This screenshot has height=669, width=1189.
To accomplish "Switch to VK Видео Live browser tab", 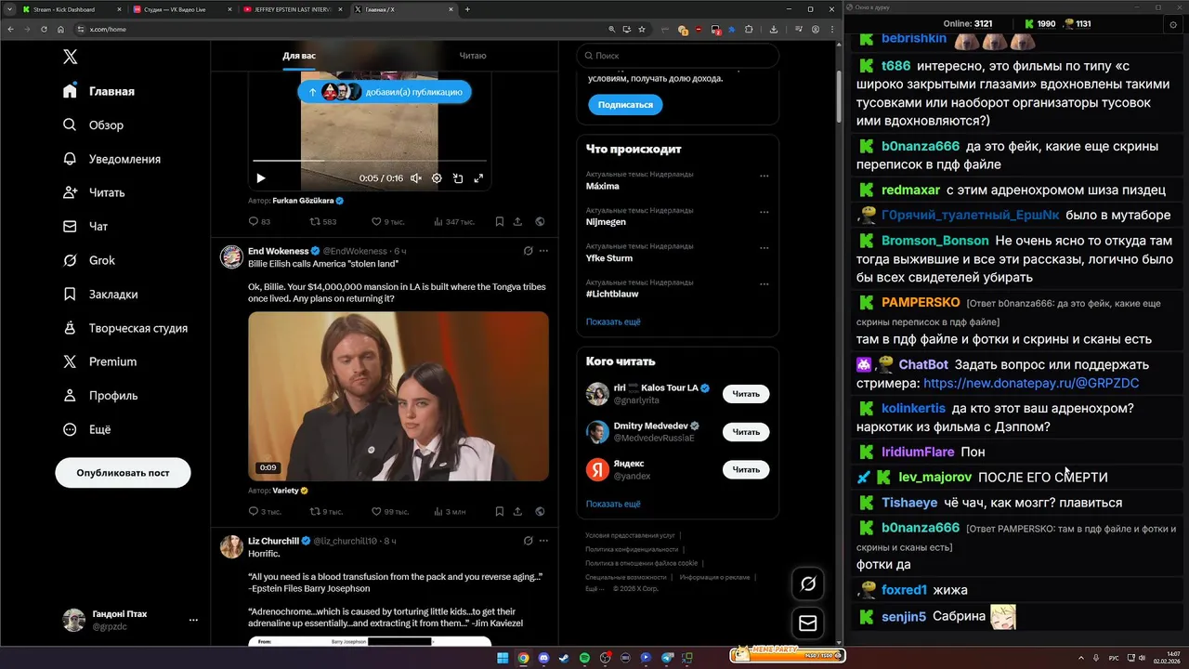I will (x=183, y=9).
